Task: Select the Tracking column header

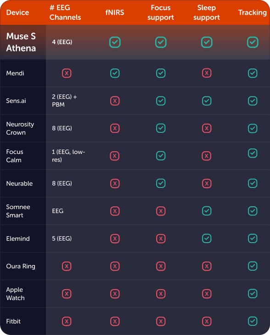Action: 252,12
